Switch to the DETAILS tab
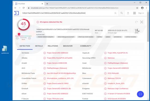Screen dimensions: 150x101 (x=39, y=46)
